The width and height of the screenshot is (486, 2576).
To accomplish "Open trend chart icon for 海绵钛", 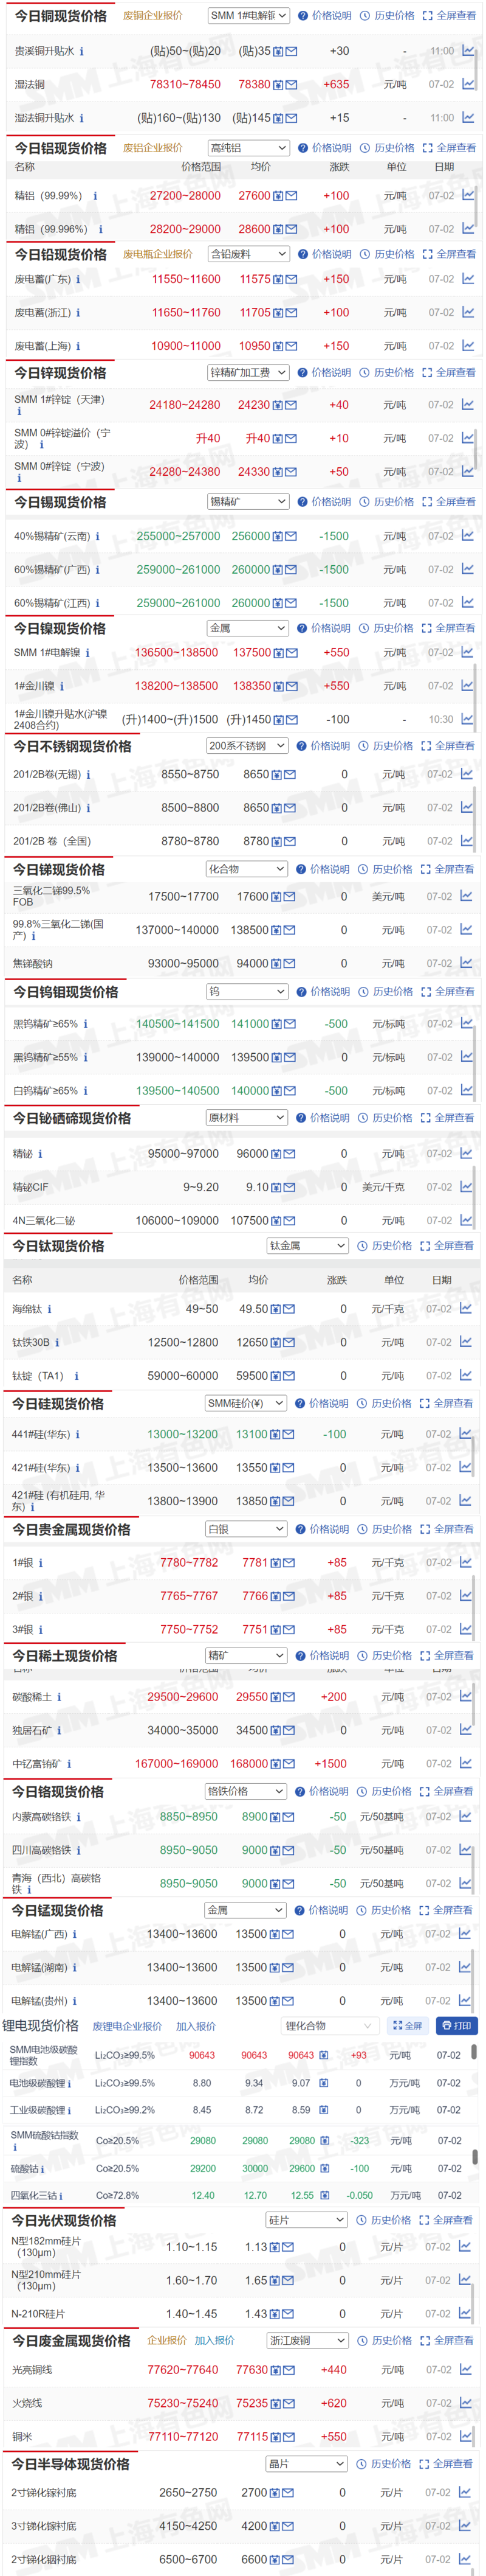I will pyautogui.click(x=466, y=1308).
